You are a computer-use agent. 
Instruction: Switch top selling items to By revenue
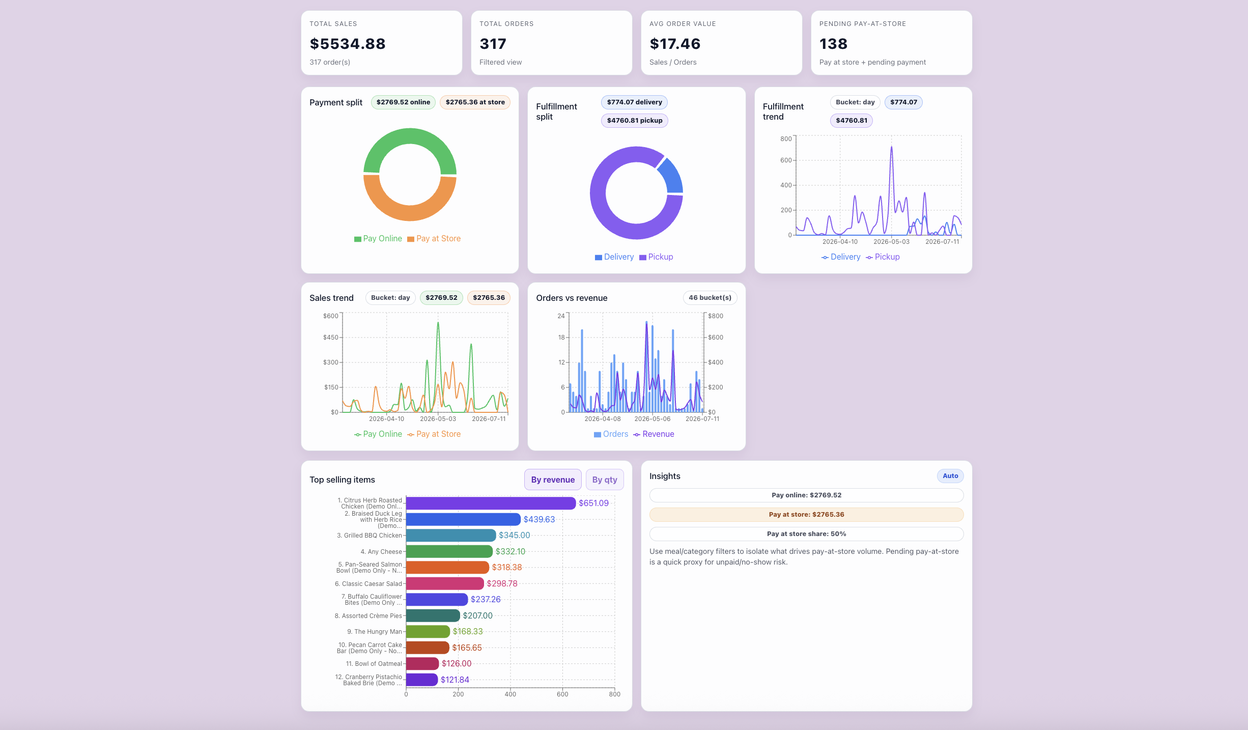(x=553, y=480)
